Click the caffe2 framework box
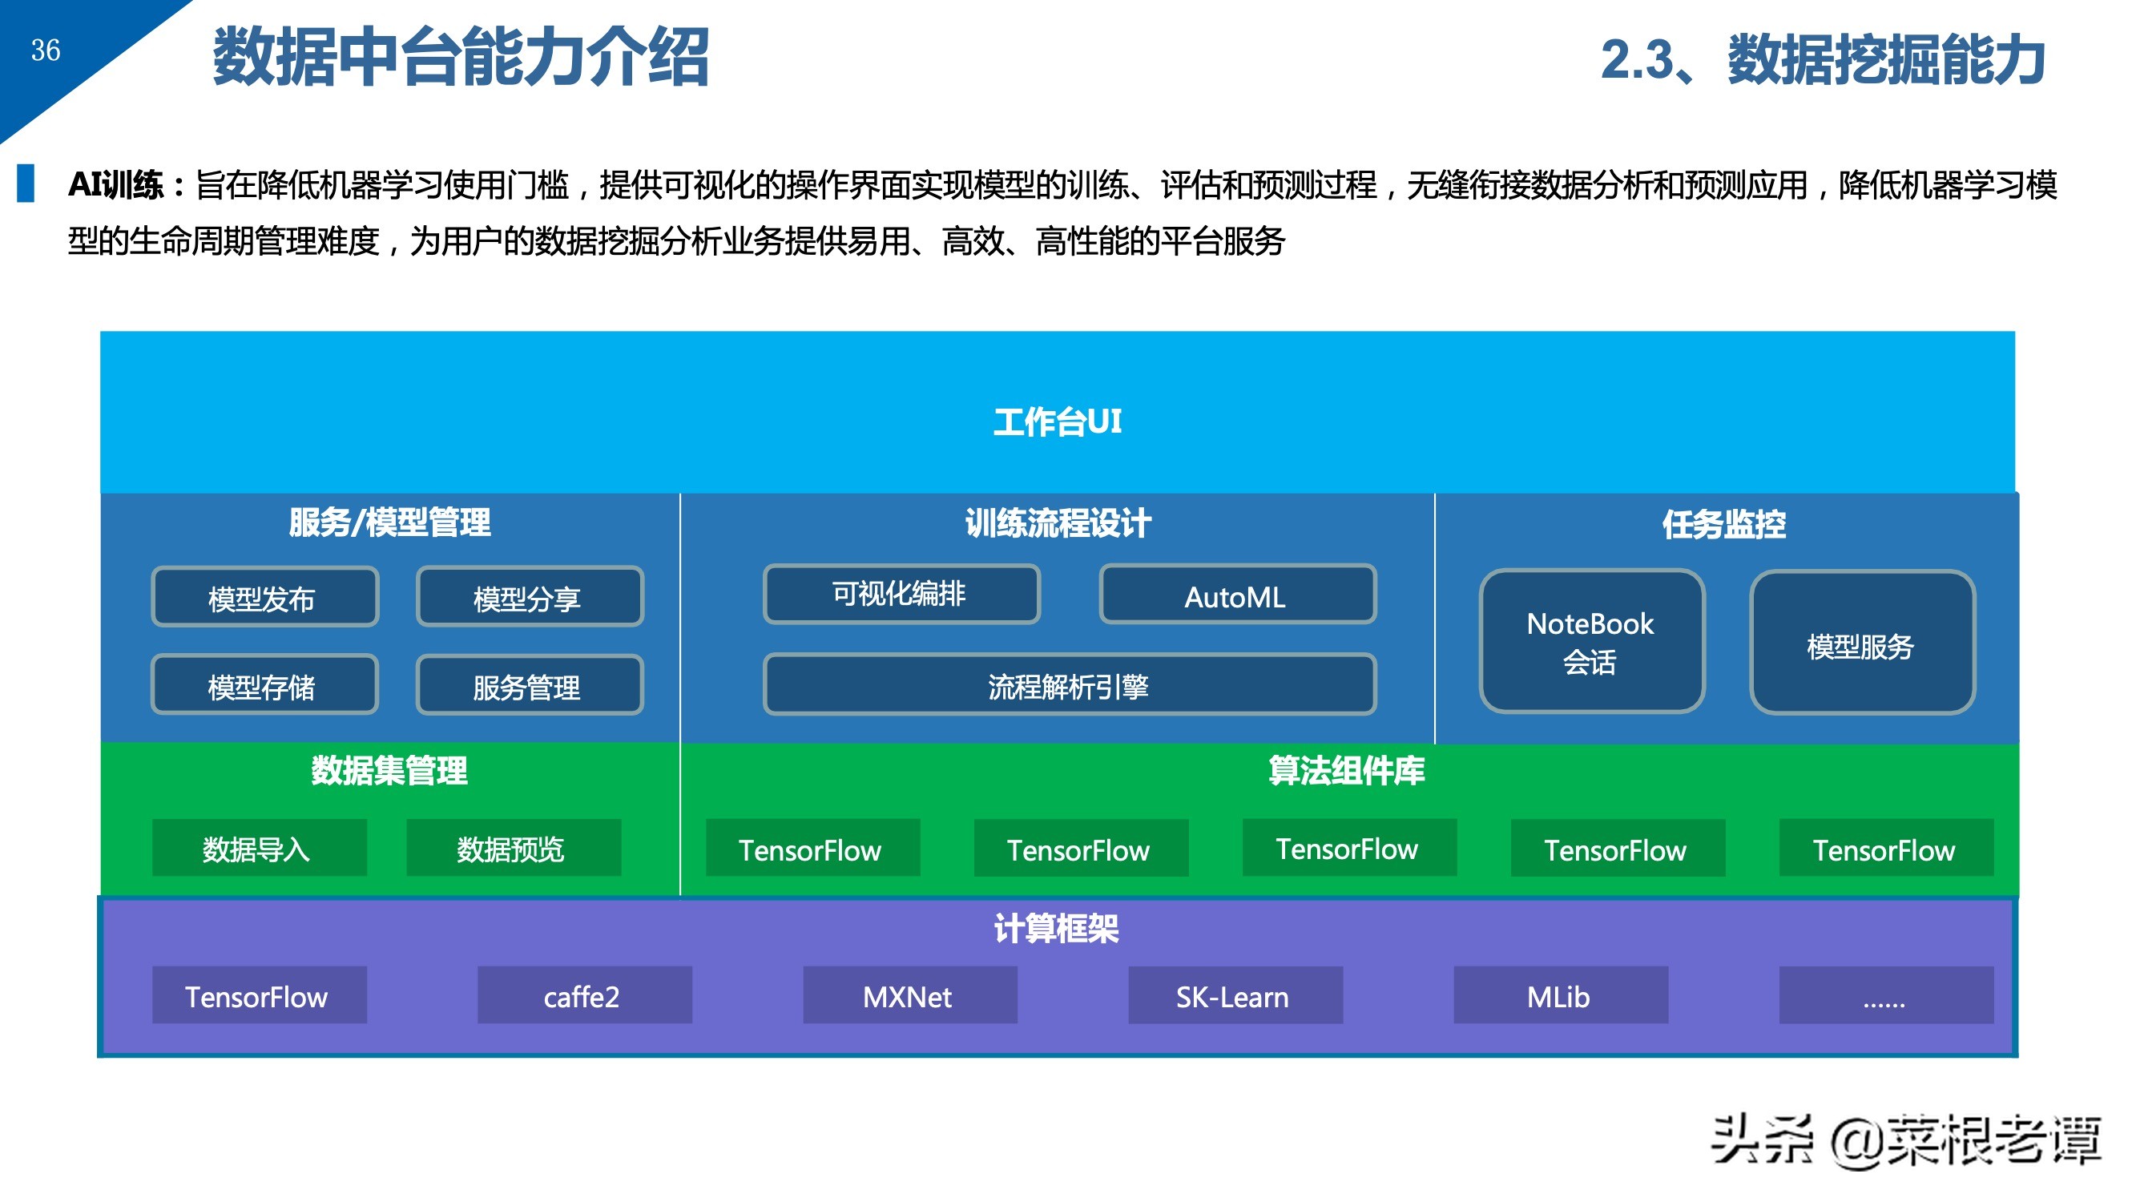The height and width of the screenshot is (1202, 2136). [x=584, y=995]
